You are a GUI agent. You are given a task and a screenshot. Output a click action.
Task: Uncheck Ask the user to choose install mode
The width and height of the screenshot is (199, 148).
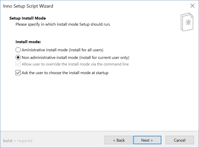[x=18, y=73]
